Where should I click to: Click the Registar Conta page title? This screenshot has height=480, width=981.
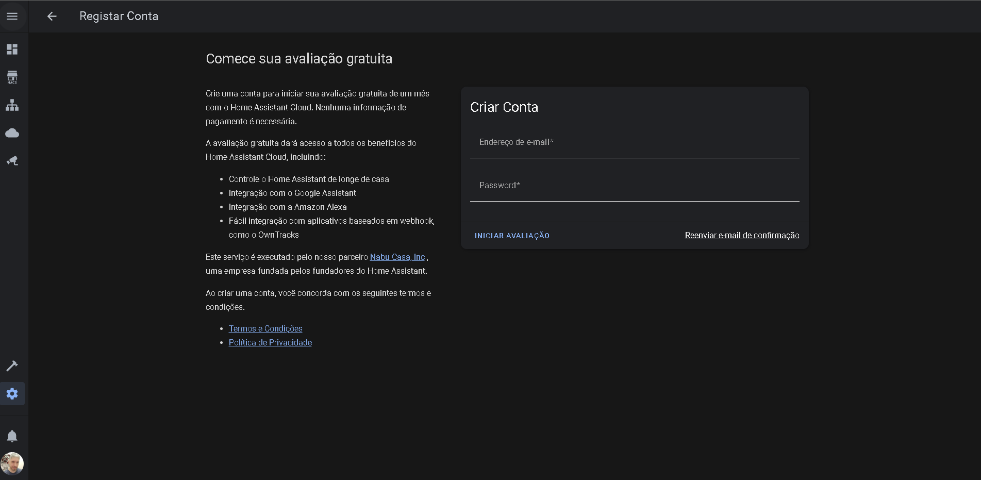coord(119,16)
